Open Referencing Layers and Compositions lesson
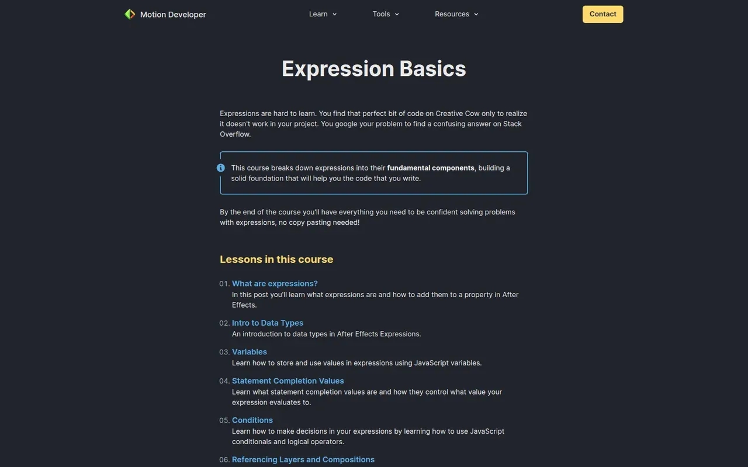The width and height of the screenshot is (748, 467). 303,459
